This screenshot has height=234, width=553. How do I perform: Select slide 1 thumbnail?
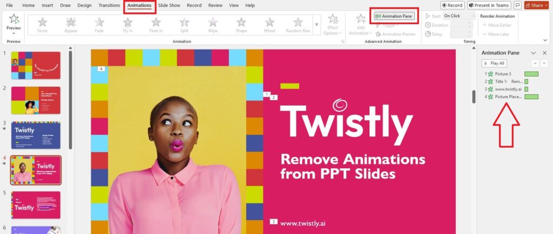pos(36,65)
